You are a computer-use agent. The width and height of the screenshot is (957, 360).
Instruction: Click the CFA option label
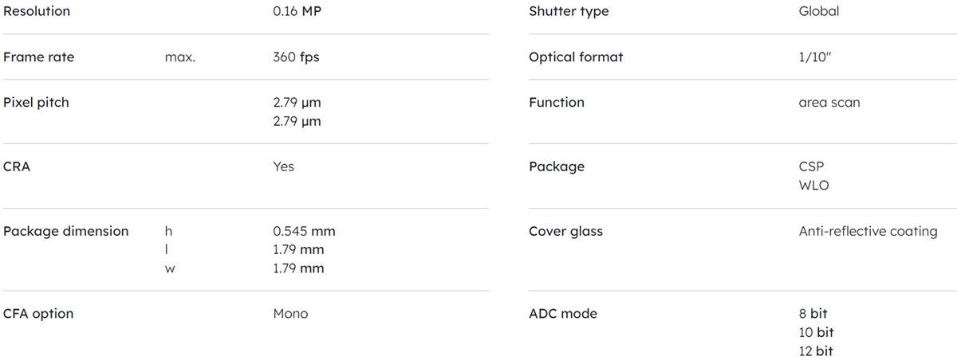coord(38,314)
